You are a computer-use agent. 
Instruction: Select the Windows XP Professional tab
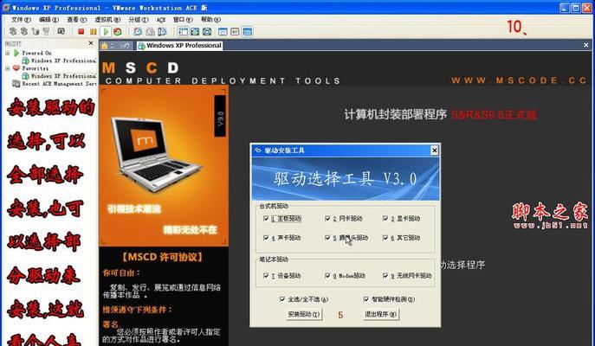(x=180, y=46)
